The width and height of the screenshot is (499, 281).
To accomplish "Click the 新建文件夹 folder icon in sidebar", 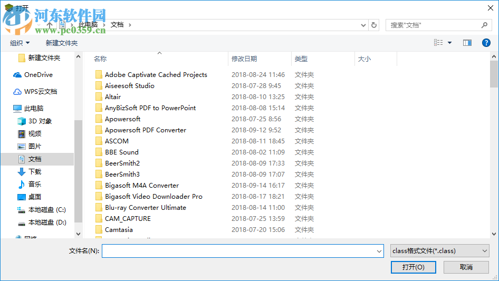I will [x=22, y=58].
